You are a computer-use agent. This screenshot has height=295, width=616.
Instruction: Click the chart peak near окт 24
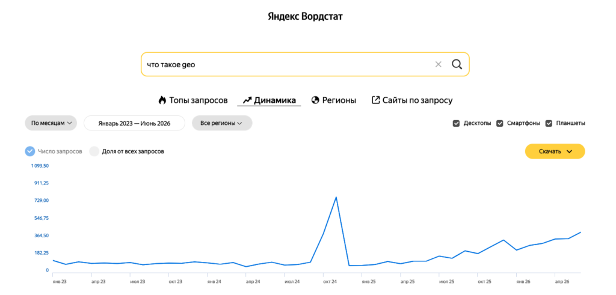336,197
